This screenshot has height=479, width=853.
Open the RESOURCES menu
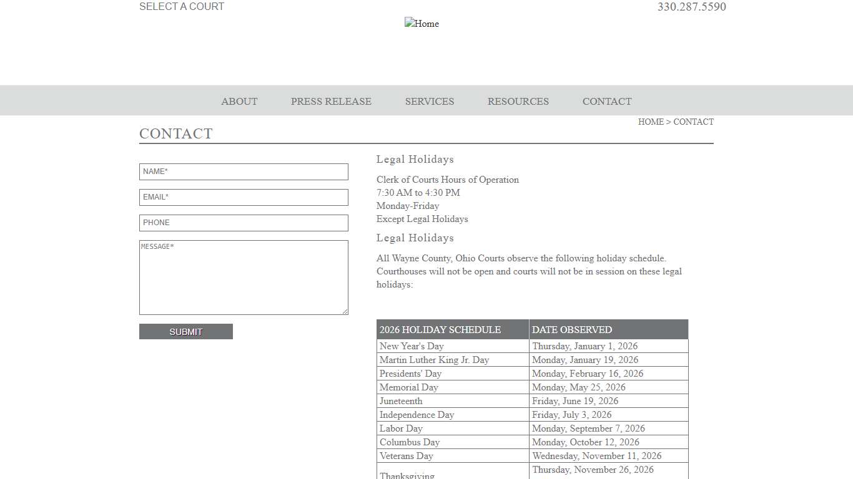518,101
